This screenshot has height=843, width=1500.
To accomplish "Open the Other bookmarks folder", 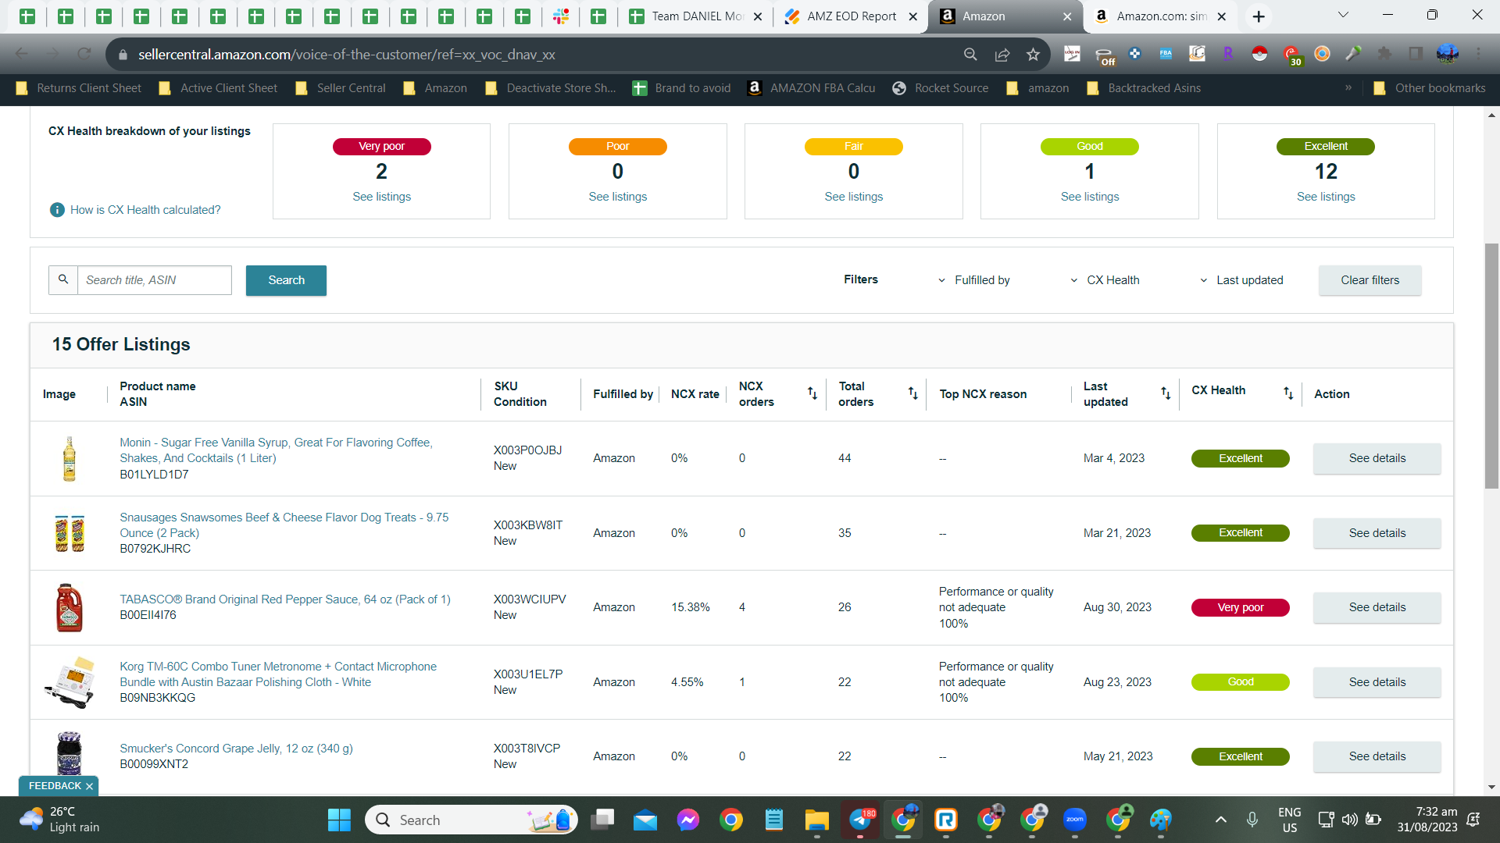I will [x=1430, y=88].
